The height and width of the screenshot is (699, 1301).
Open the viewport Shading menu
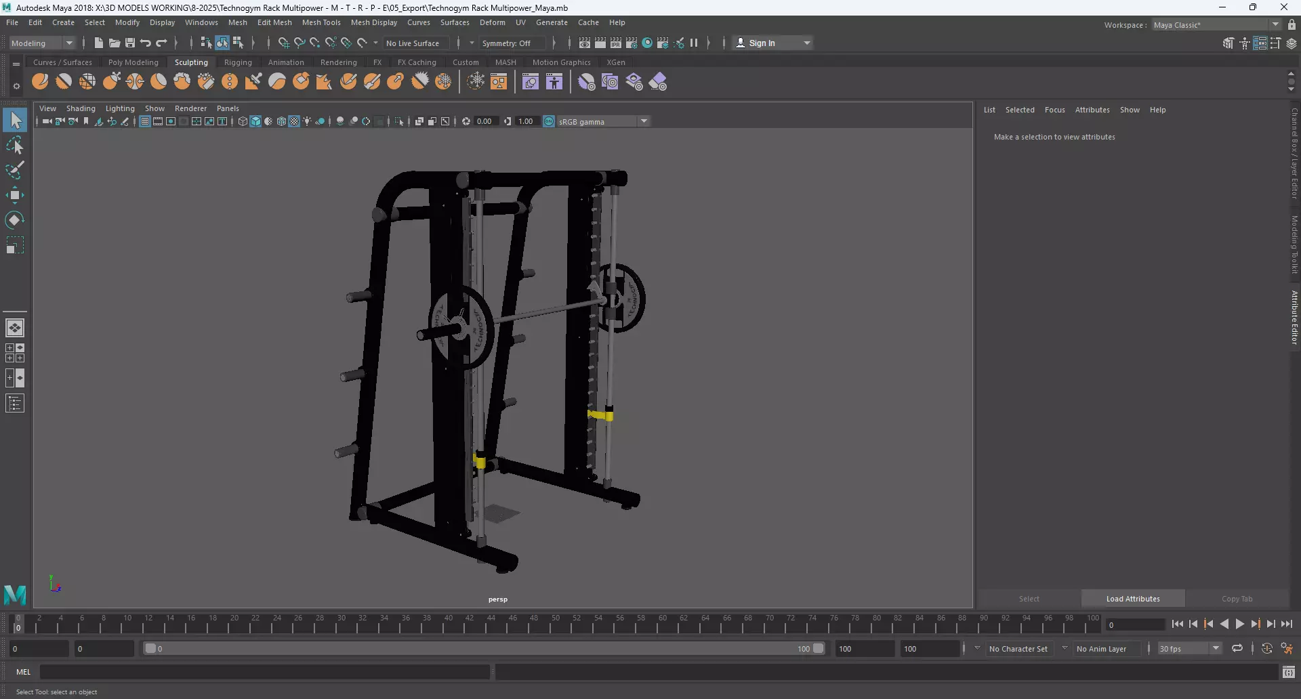(x=81, y=108)
